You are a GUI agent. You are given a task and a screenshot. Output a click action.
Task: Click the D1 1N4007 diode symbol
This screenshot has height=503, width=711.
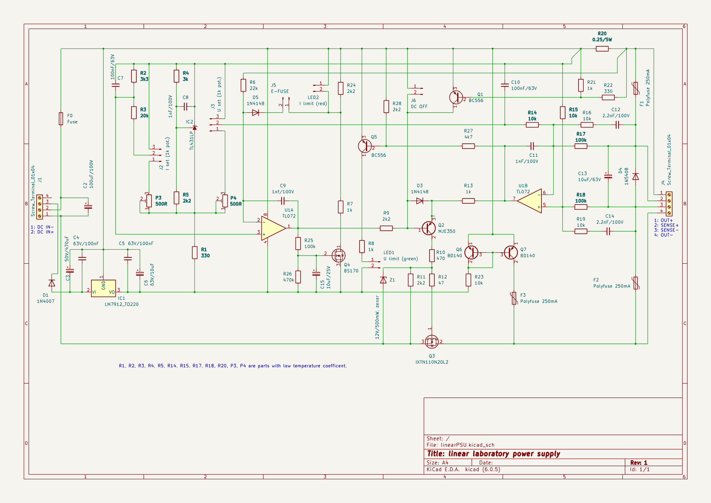pos(52,283)
